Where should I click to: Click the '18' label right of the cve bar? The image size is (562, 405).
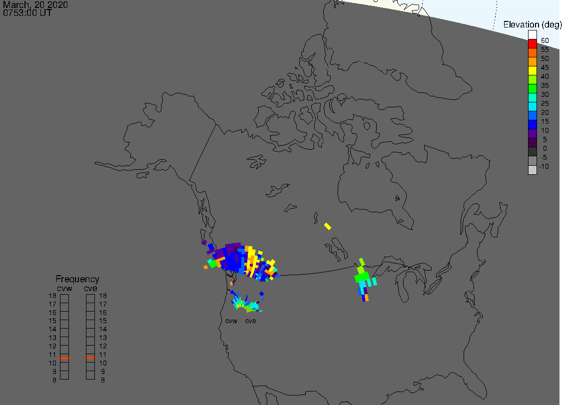(103, 296)
